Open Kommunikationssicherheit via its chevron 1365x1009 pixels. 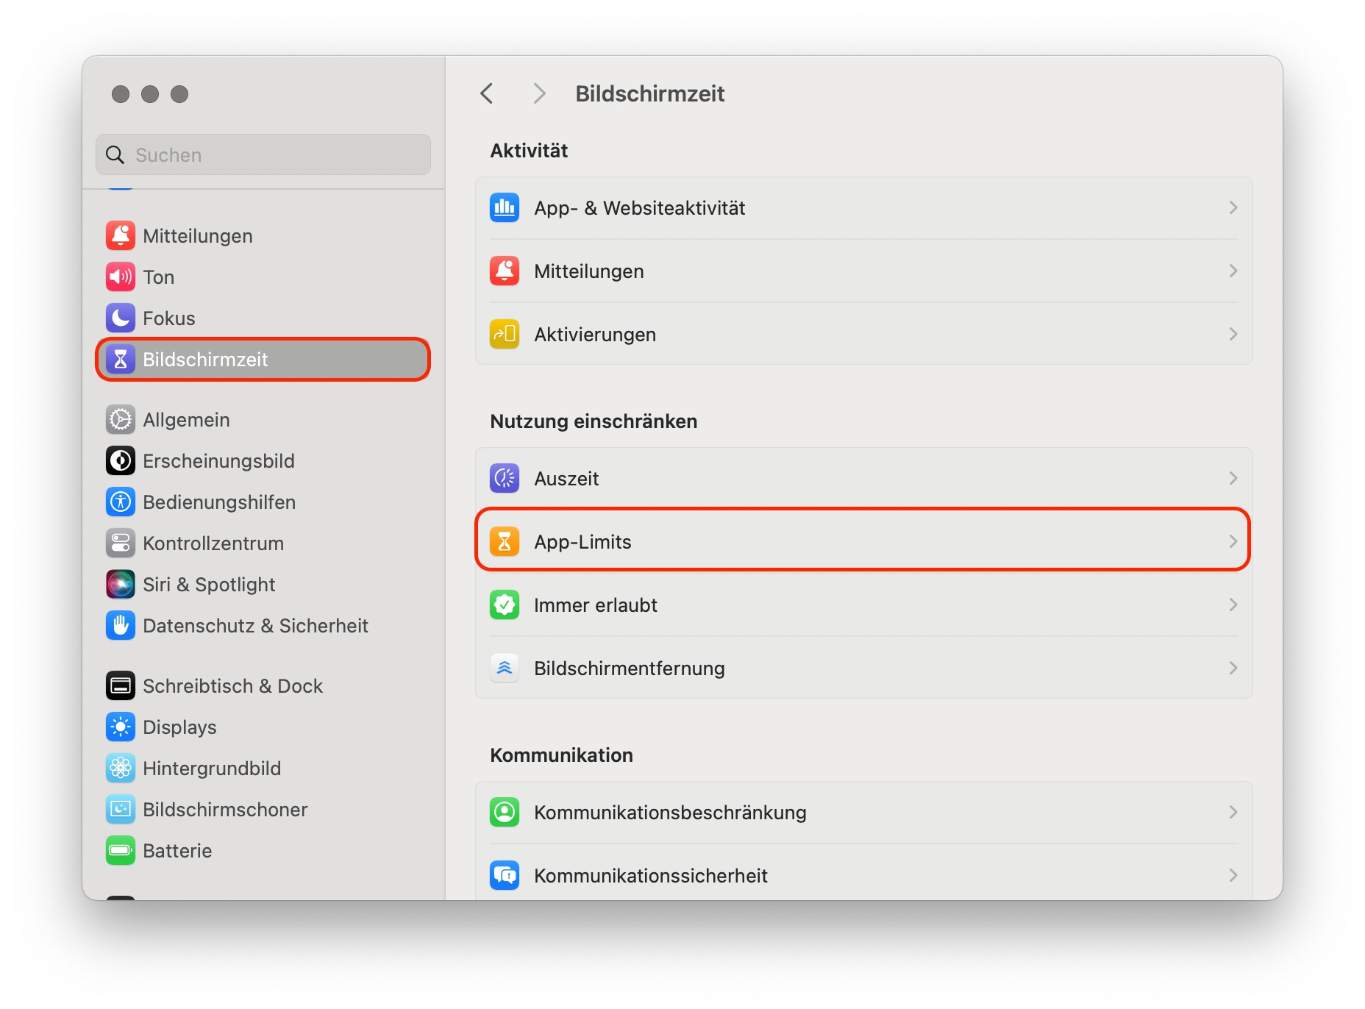click(x=1233, y=876)
